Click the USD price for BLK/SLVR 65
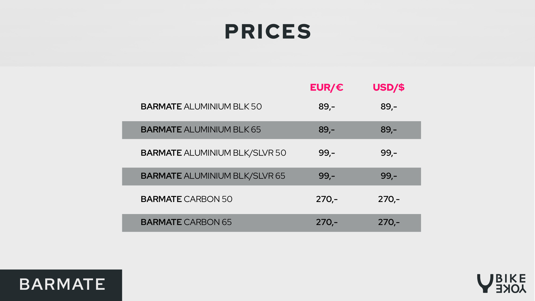Screen dimensions: 535x301 (x=389, y=176)
